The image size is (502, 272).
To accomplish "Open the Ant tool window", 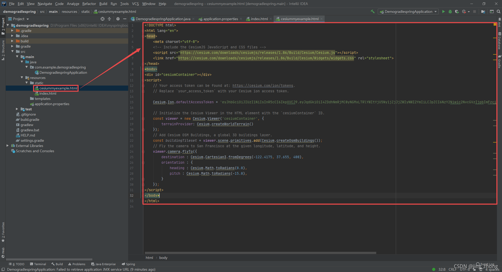I will (x=499, y=22).
